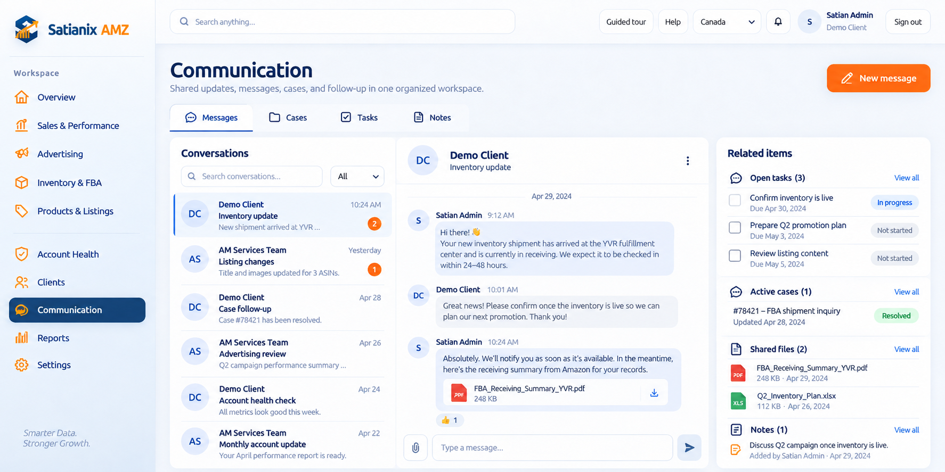Image resolution: width=945 pixels, height=472 pixels.
Task: Click the Type a message input
Action: pyautogui.click(x=552, y=448)
